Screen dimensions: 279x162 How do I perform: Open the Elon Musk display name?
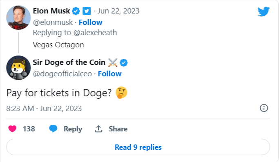pos(51,11)
